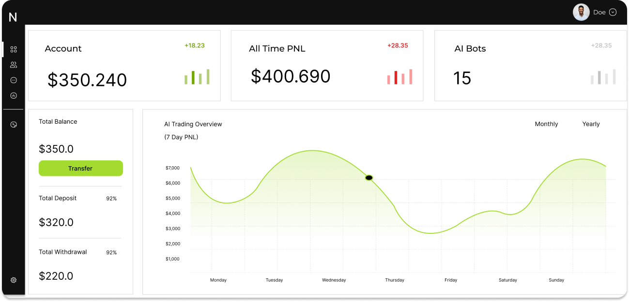Open the bar chart analytics sidebar icon
This screenshot has width=629, height=302.
pyautogui.click(x=14, y=96)
